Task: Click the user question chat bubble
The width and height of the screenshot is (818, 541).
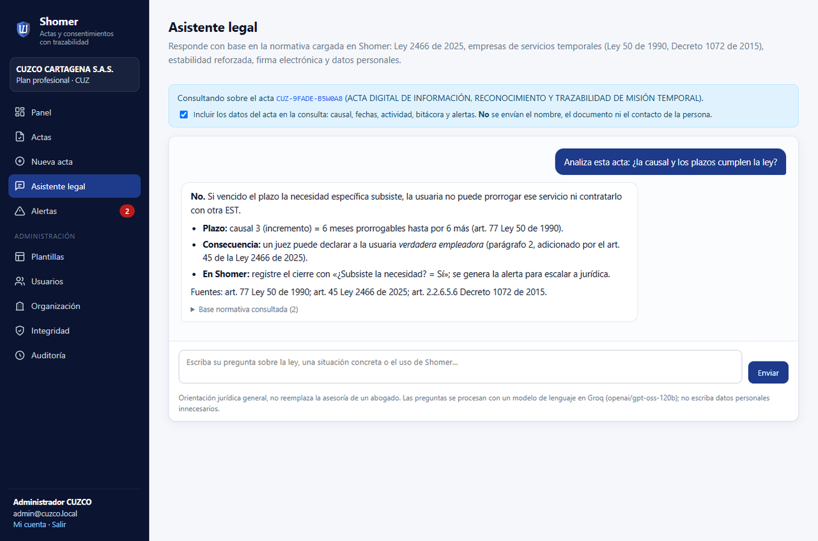Action: [670, 162]
